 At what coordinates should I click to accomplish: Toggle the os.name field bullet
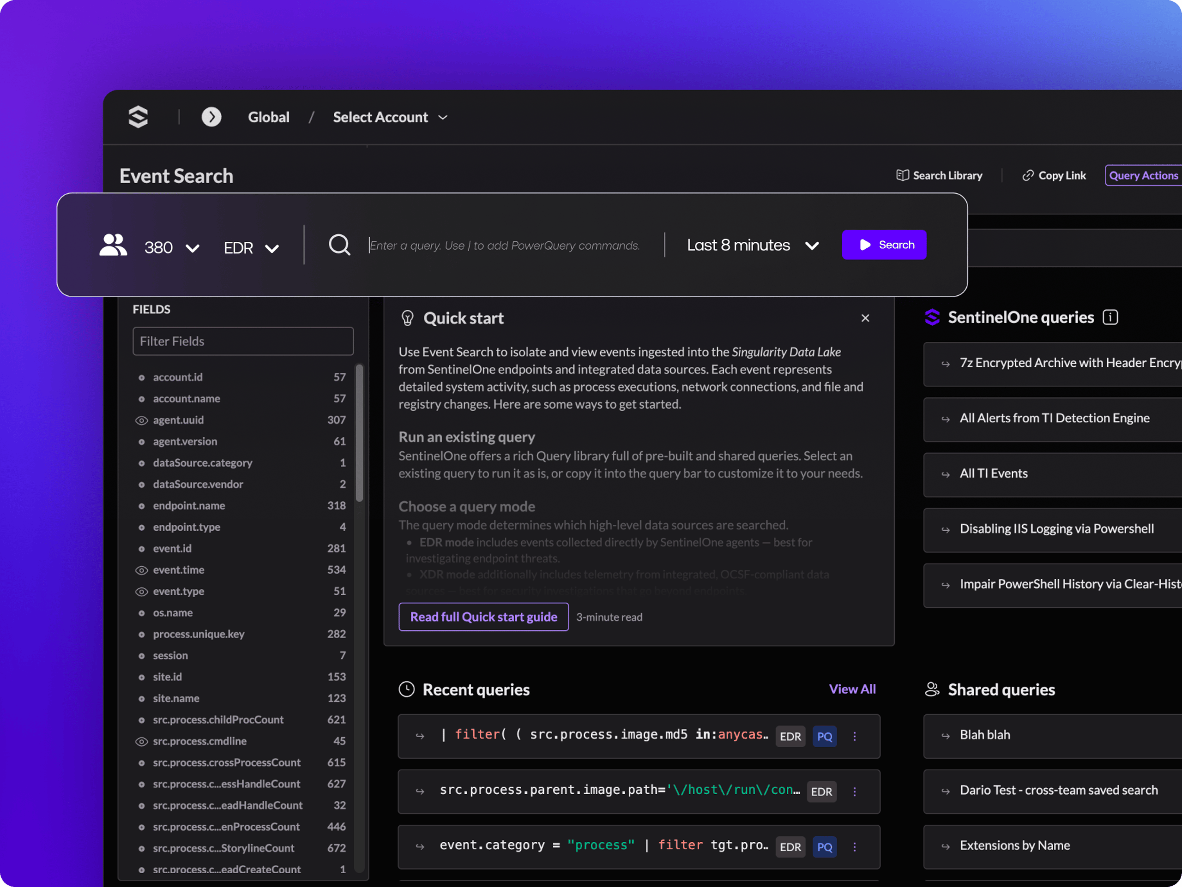click(x=141, y=613)
